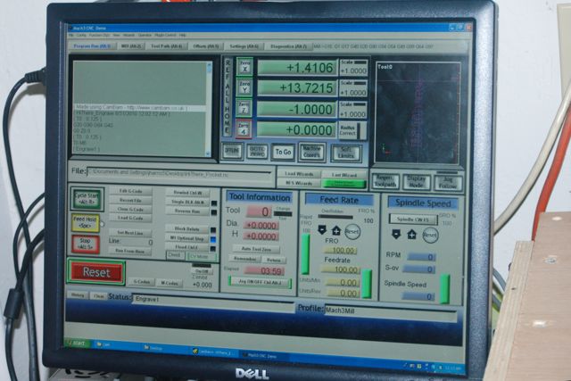Click the big red Reset button

[96, 272]
